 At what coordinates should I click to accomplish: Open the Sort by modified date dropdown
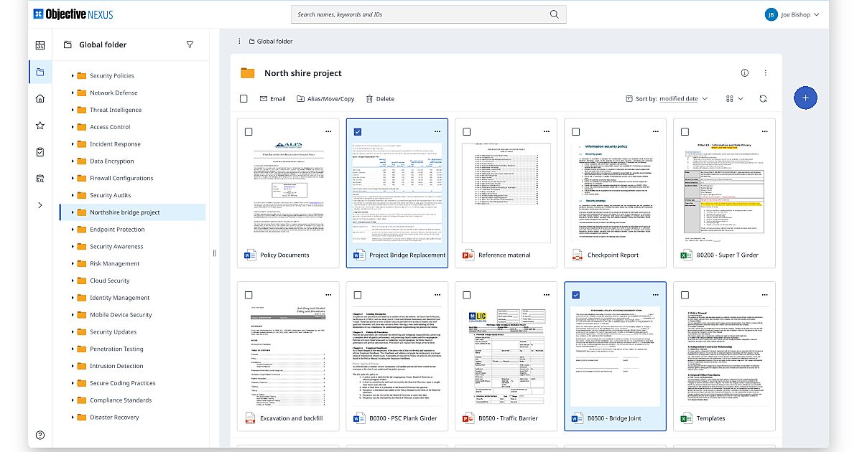pos(677,98)
